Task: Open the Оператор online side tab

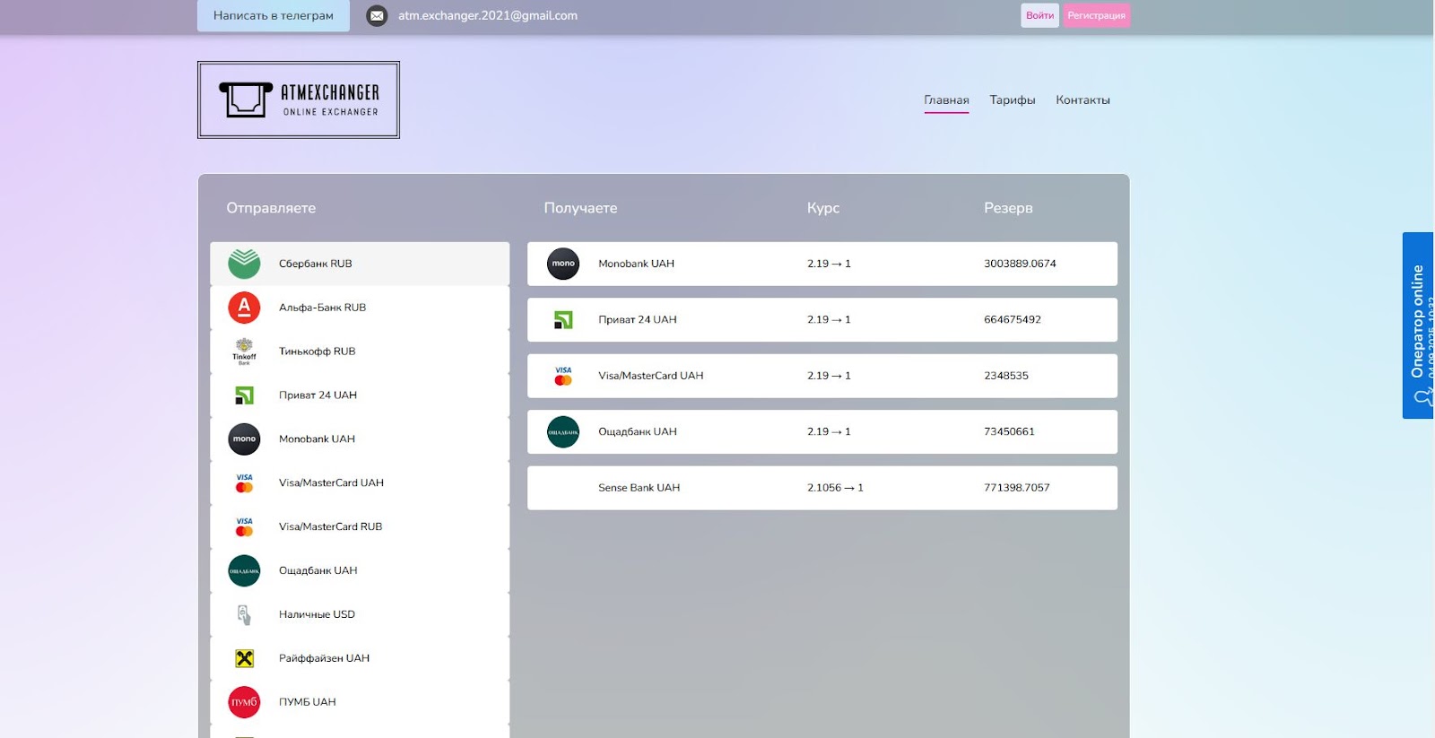Action: point(1418,326)
